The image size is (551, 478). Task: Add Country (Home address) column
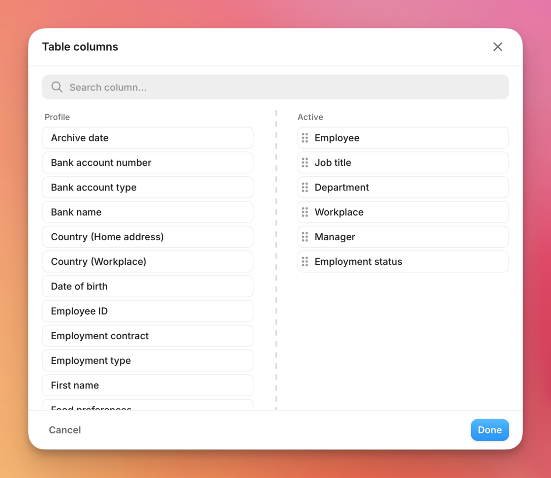click(148, 237)
